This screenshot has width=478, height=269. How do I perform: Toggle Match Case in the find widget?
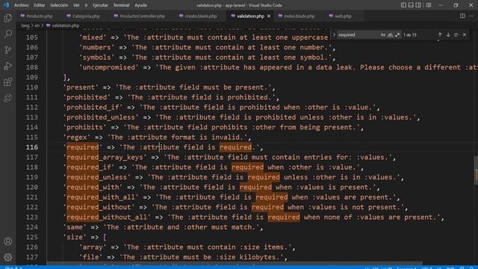click(x=383, y=35)
